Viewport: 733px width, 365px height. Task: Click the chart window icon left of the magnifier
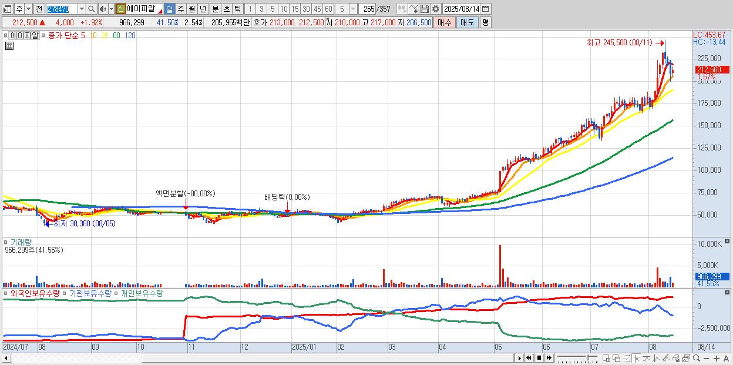pyautogui.click(x=686, y=359)
